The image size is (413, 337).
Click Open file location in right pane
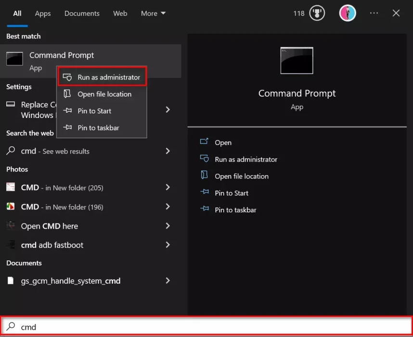(x=242, y=176)
